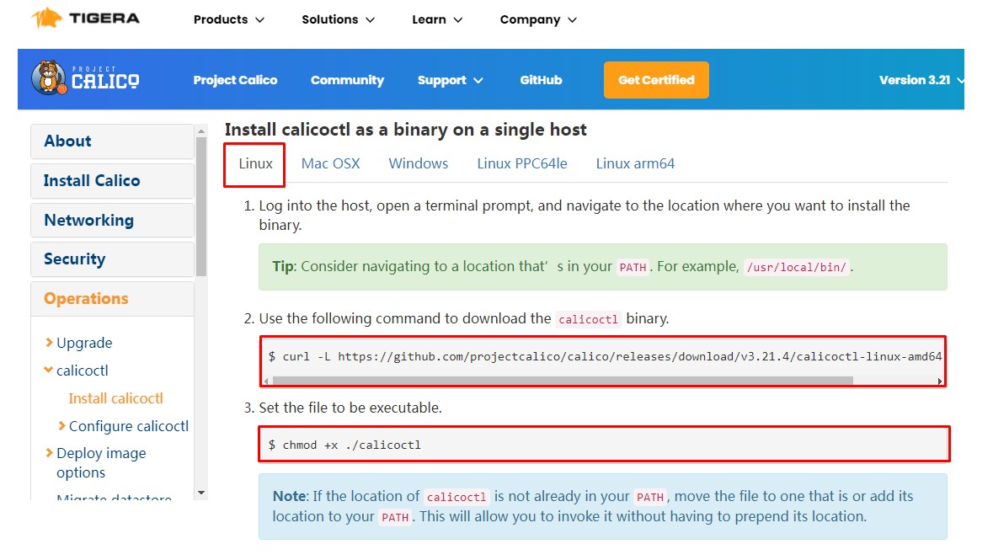Switch to the Linux PPC64le tab

[522, 163]
